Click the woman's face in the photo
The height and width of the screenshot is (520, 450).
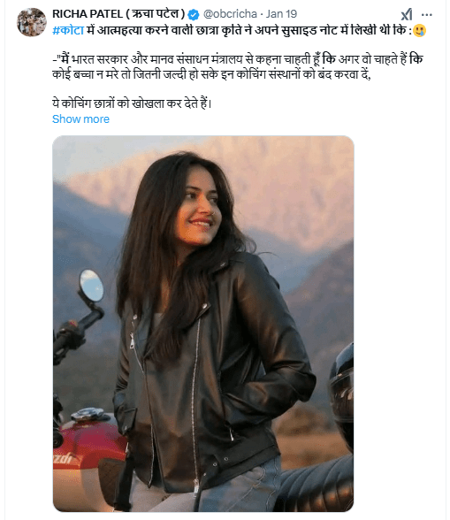tap(198, 209)
